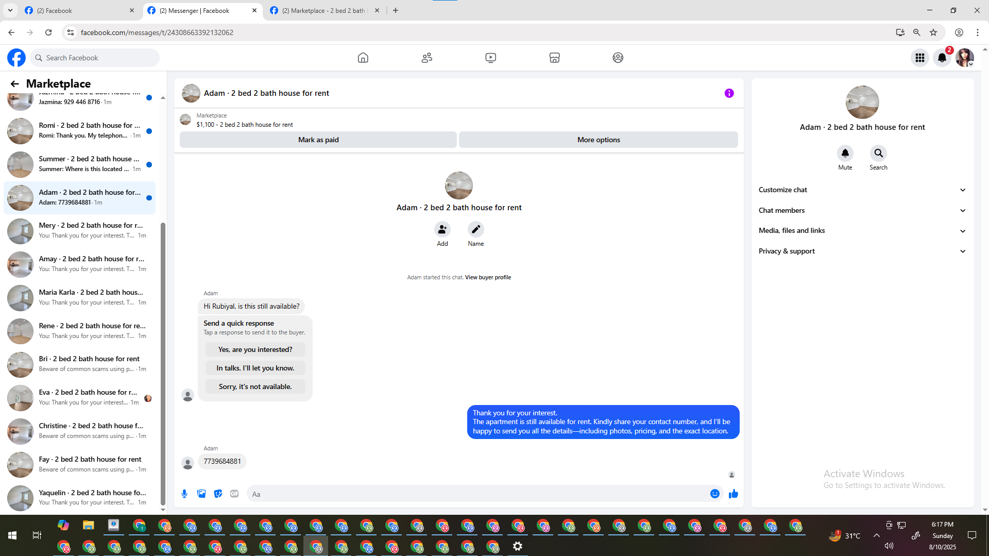Click the Name edit pencil icon

(476, 229)
